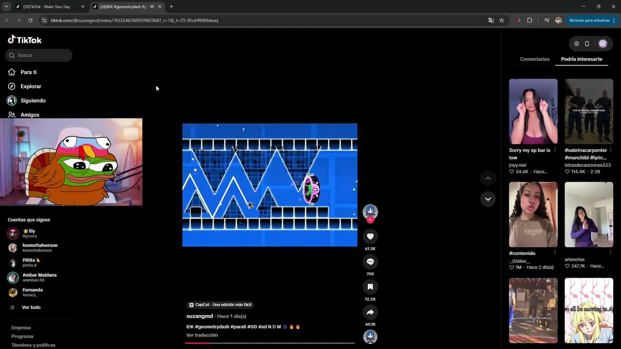Open the #contenido video thumbnail
The height and width of the screenshot is (349, 621).
tap(533, 215)
